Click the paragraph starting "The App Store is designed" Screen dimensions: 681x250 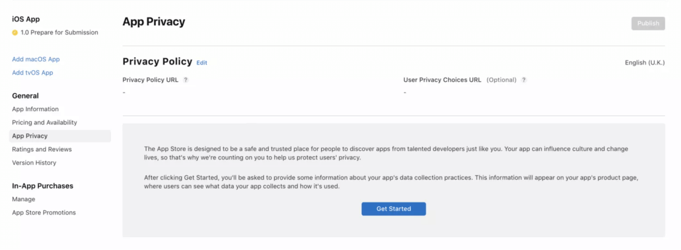[386, 153]
